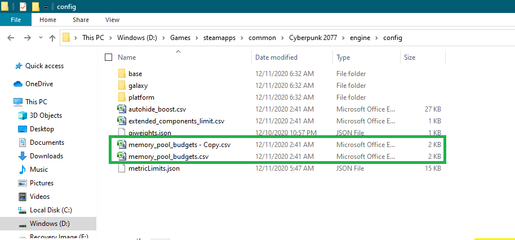Viewport: 515px width, 240px height.
Task: Click the base folder name
Action: pyautogui.click(x=135, y=74)
